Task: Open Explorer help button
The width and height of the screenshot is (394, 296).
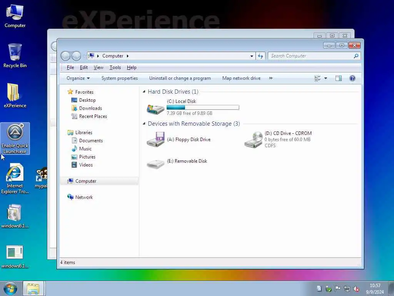Action: point(352,78)
